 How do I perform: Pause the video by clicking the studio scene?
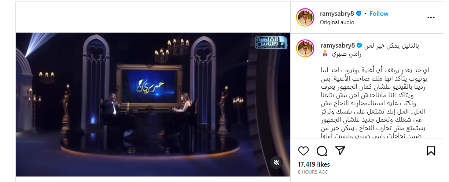(153, 104)
